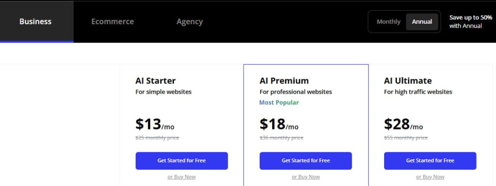Click the Most Popular label
Viewport: 496px width, 186px height.
(x=279, y=102)
